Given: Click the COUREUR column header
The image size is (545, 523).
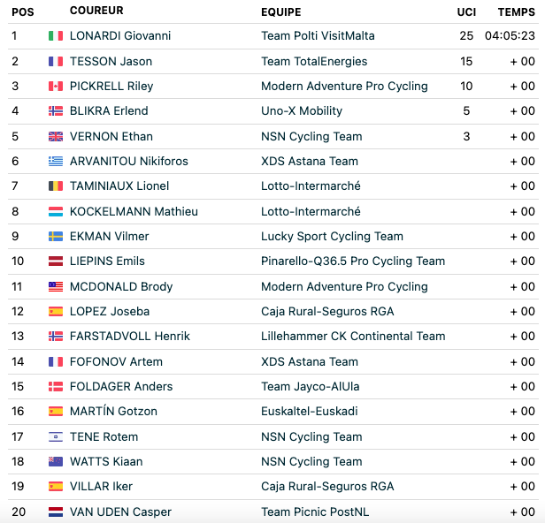Looking at the screenshot, I should coord(96,11).
